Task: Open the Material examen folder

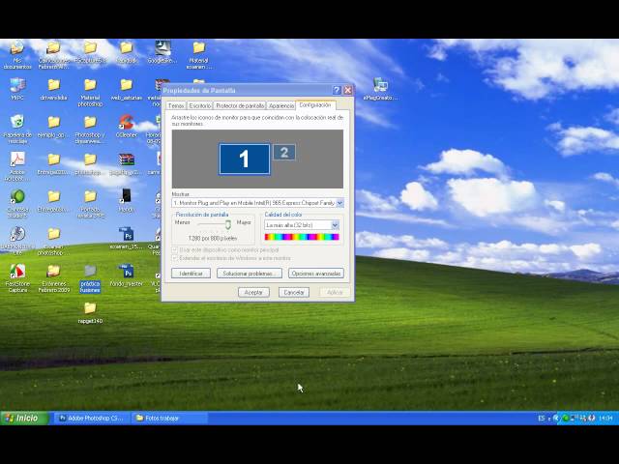Action: coord(199,54)
